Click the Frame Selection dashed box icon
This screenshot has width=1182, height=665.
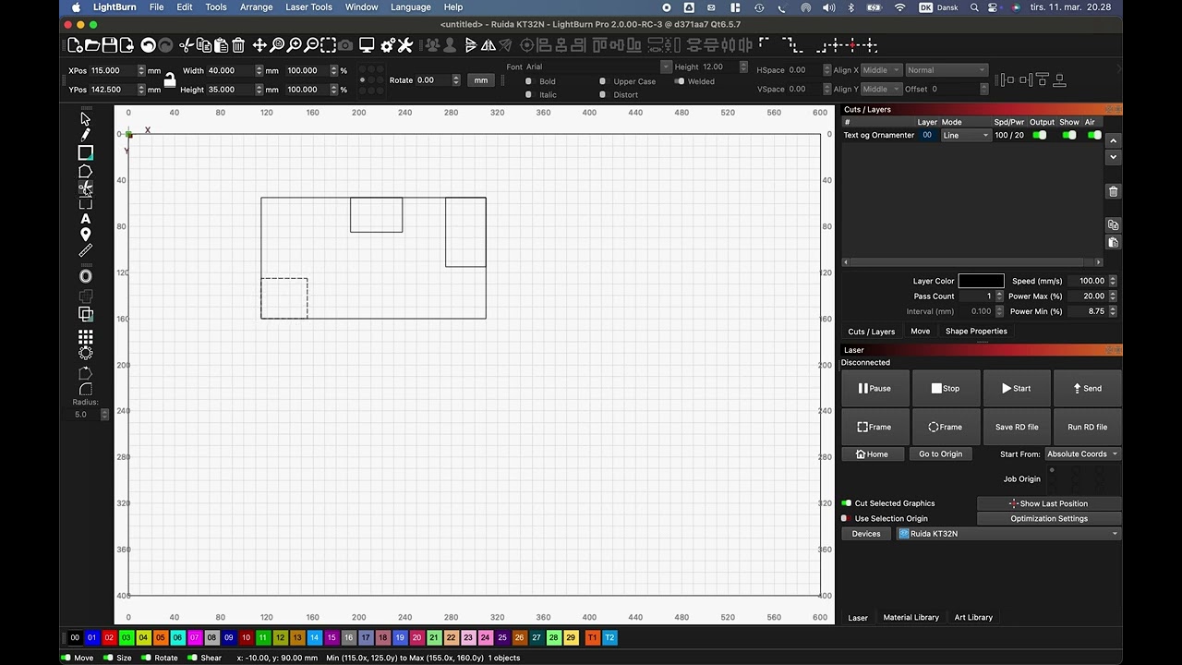pyautogui.click(x=328, y=45)
